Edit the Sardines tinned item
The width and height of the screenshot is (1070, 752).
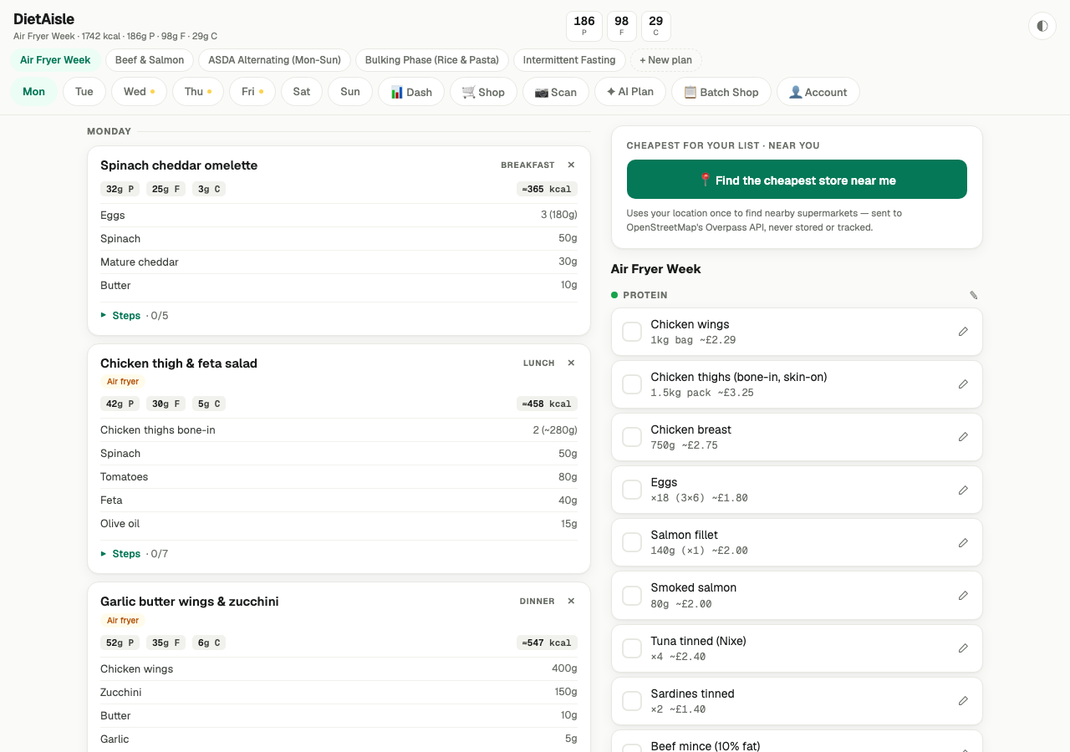tap(963, 701)
